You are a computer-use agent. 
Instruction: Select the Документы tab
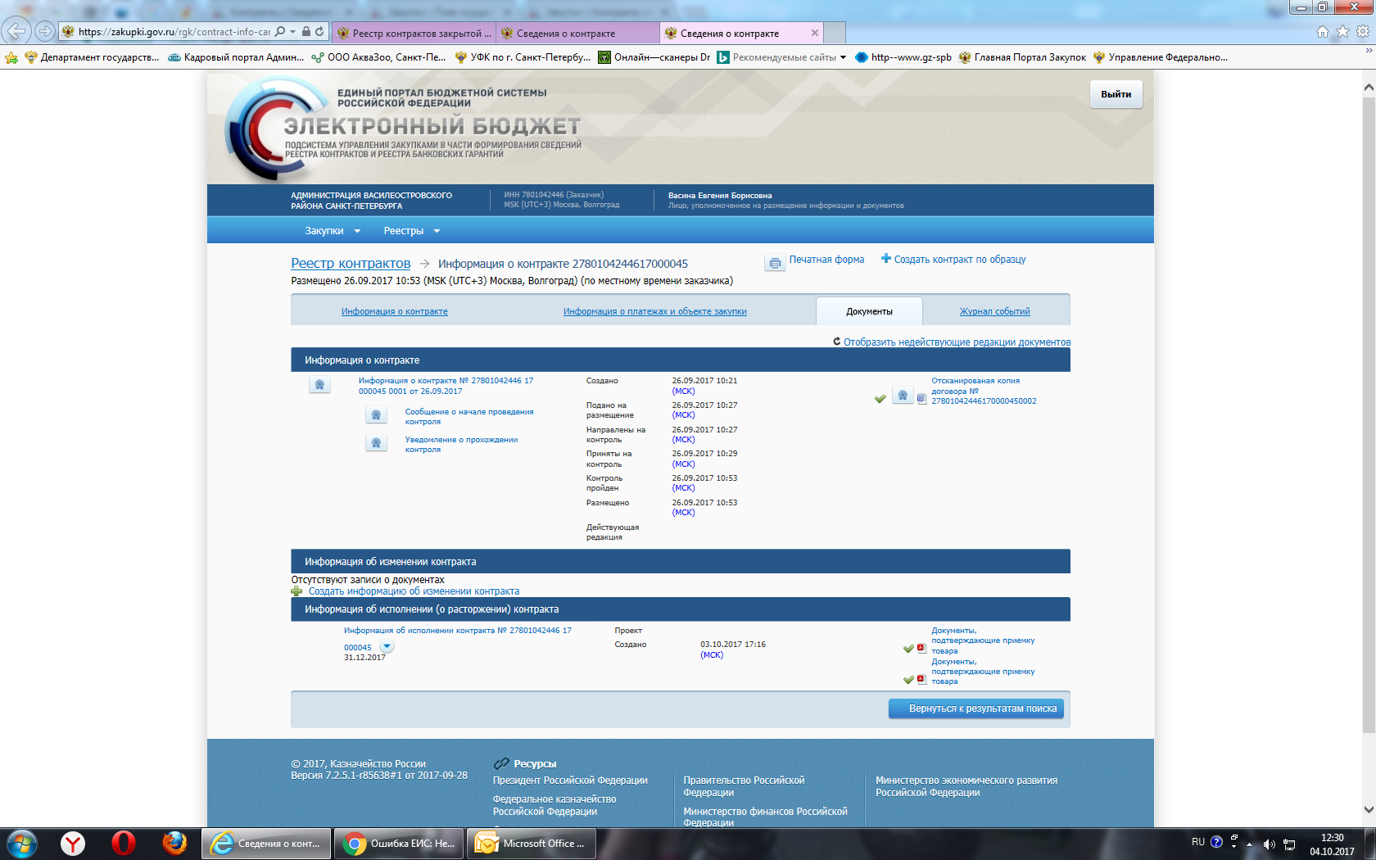869,311
